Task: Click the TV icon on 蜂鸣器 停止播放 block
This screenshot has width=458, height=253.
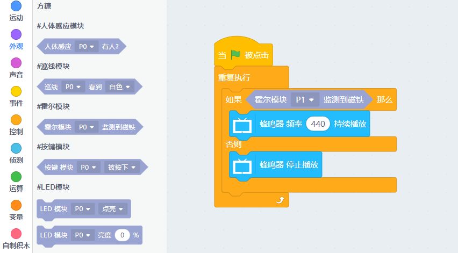Action: click(242, 165)
